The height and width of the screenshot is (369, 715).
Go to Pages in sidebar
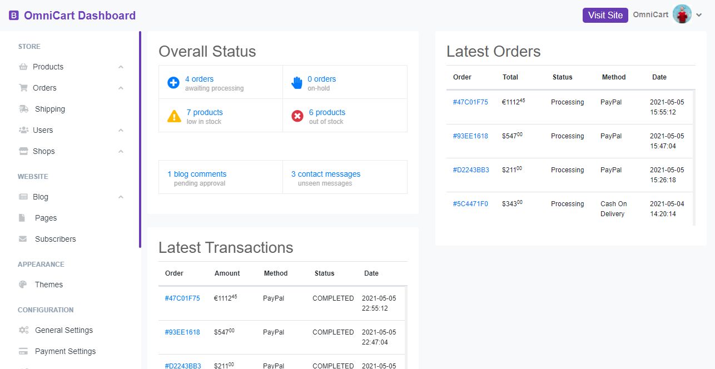point(46,218)
